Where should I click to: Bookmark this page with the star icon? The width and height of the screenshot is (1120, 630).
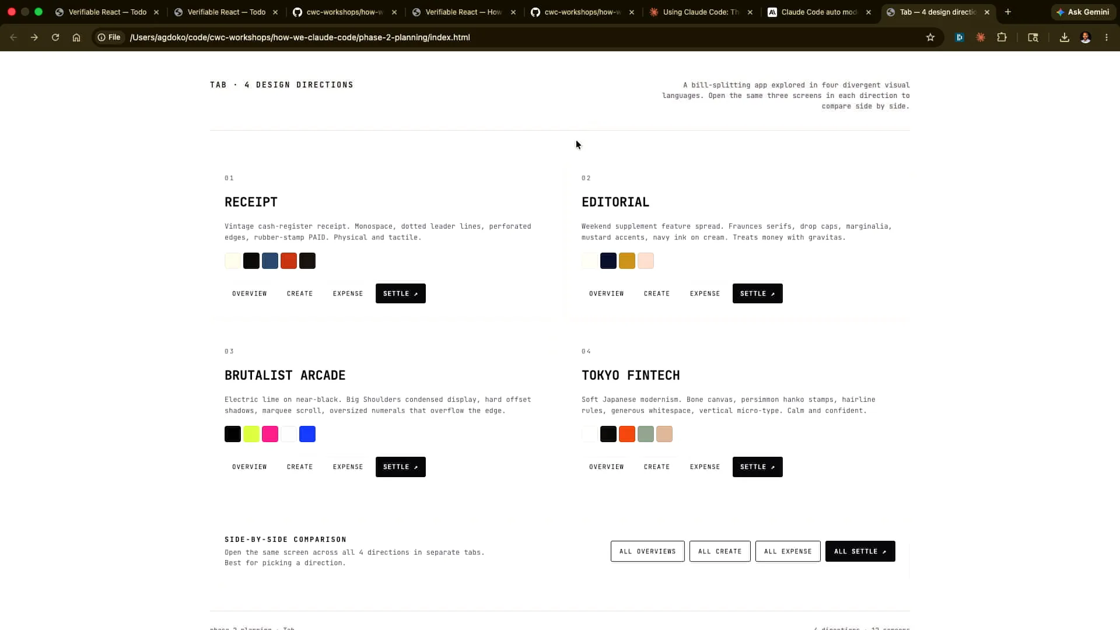point(930,37)
